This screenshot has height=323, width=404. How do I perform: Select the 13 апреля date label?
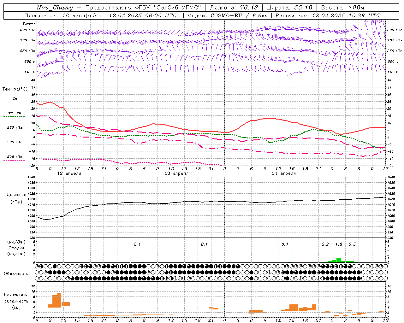[176, 173]
